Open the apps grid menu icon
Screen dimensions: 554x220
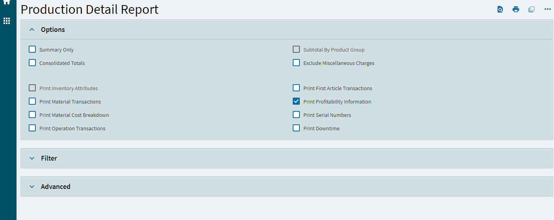click(x=7, y=21)
